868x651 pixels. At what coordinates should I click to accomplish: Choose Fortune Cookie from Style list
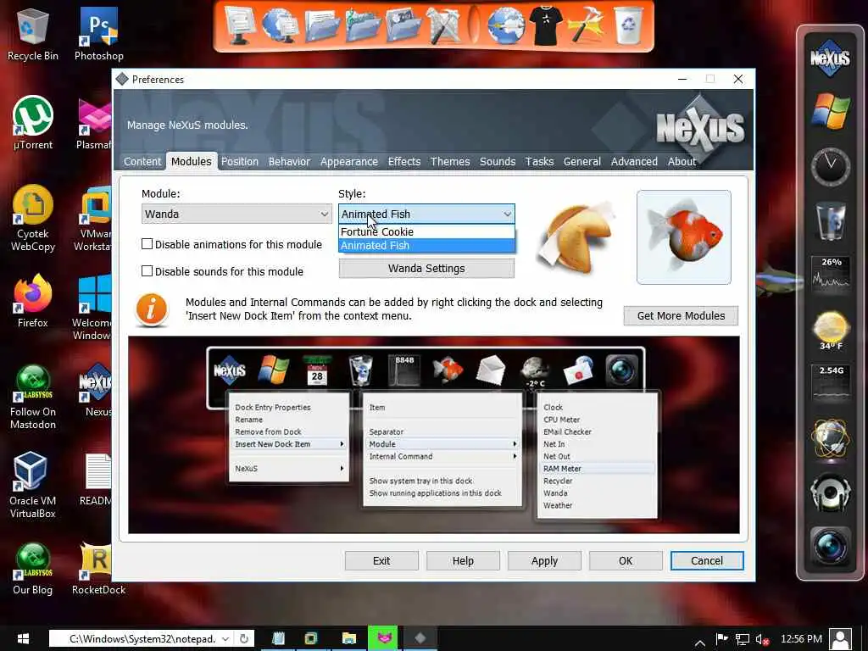[x=426, y=231]
